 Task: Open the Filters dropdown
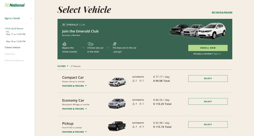click(63, 66)
